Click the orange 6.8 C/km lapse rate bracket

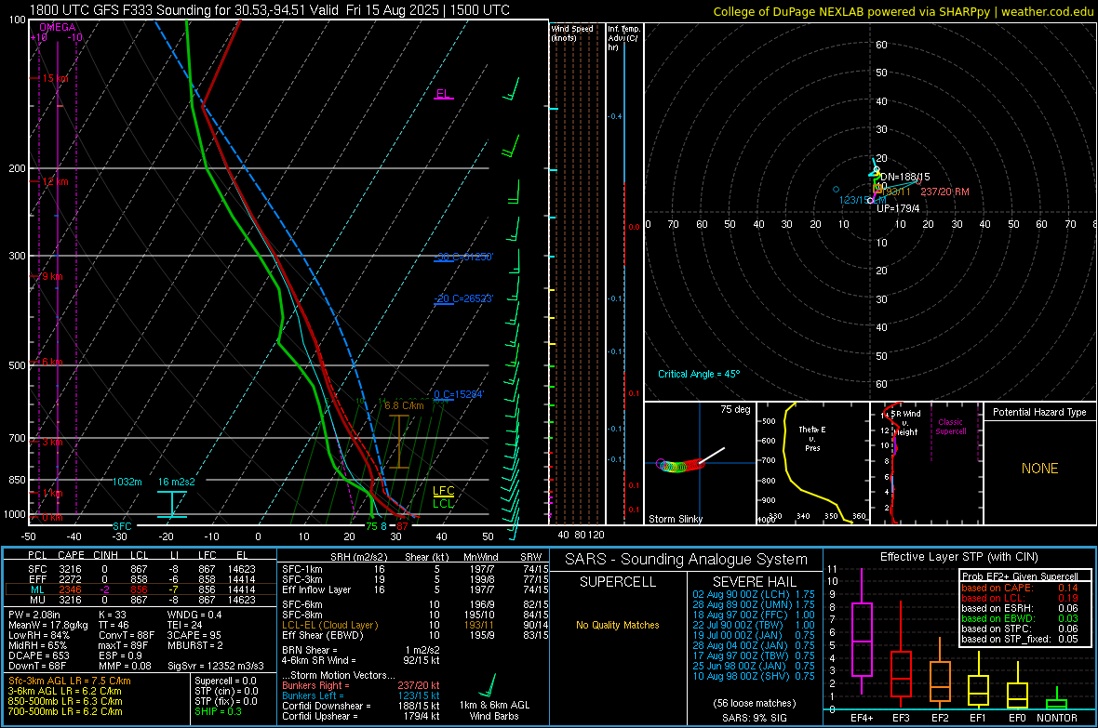point(399,441)
